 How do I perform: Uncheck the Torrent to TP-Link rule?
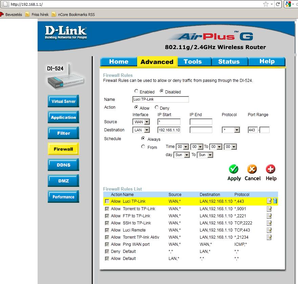tap(107, 209)
